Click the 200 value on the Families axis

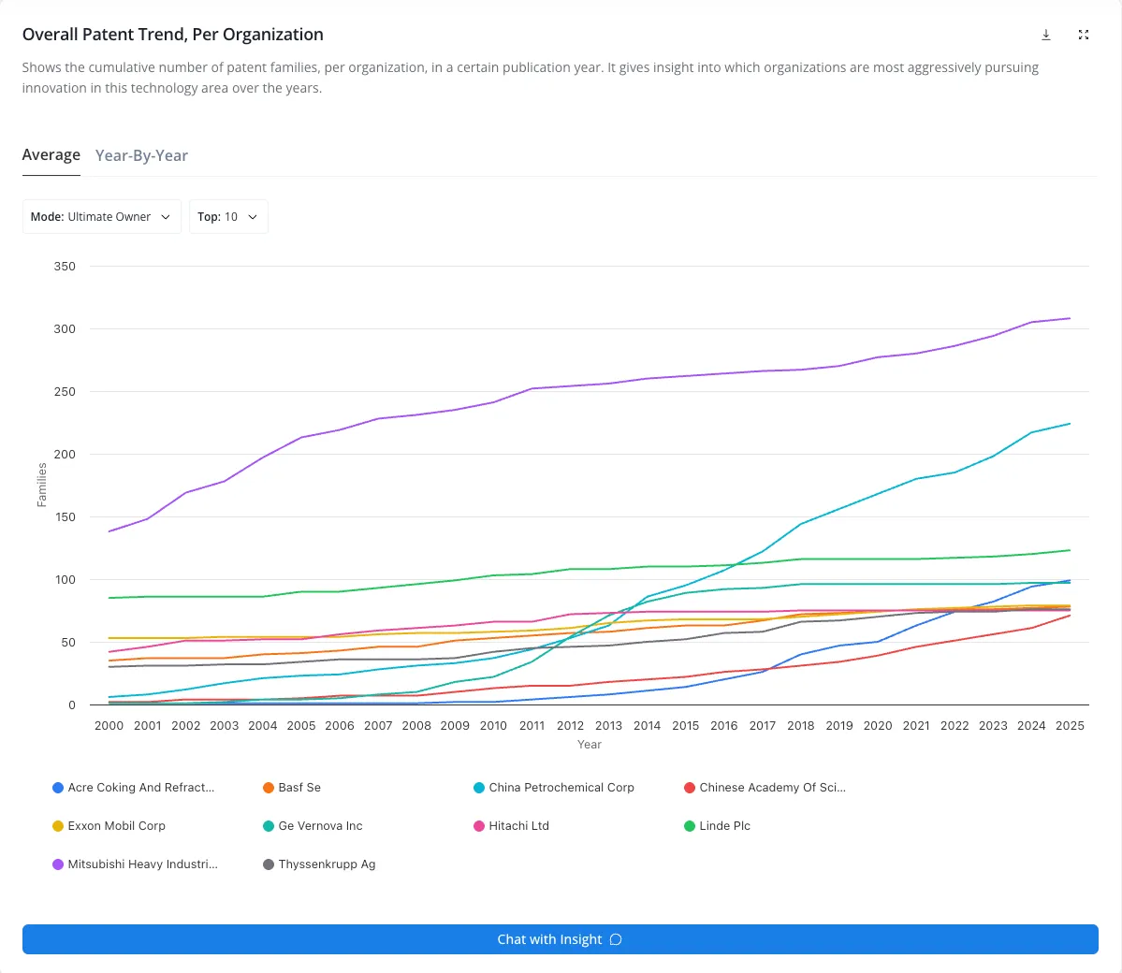pos(65,455)
